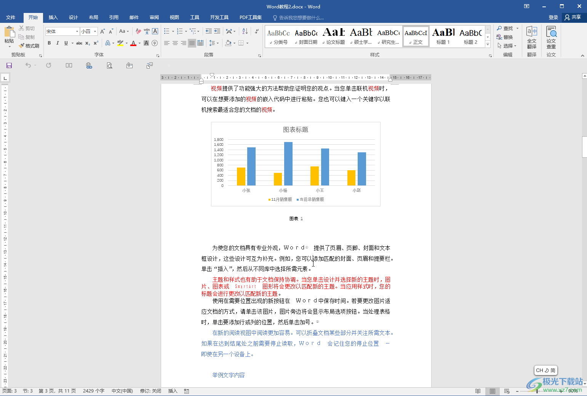The height and width of the screenshot is (396, 587).
Task: Apply the 标题 1 style
Action: (443, 37)
